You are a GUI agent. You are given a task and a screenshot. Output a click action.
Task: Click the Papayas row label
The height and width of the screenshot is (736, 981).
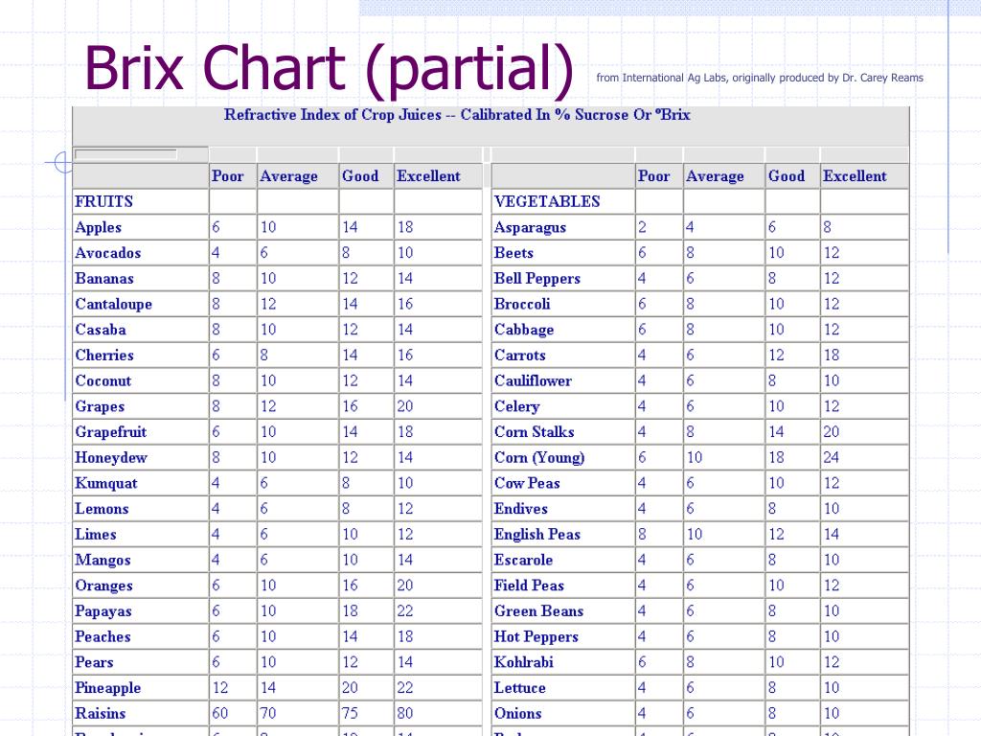tap(103, 612)
